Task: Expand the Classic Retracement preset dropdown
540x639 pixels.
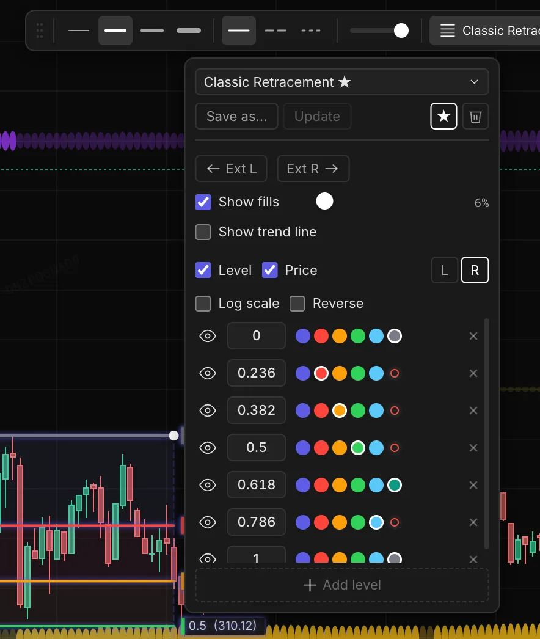Action: pyautogui.click(x=342, y=82)
